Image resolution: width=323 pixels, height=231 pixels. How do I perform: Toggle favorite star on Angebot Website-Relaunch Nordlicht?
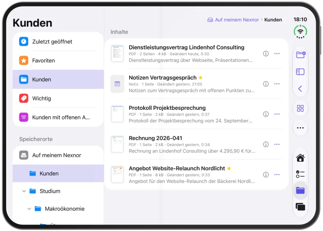point(229,168)
